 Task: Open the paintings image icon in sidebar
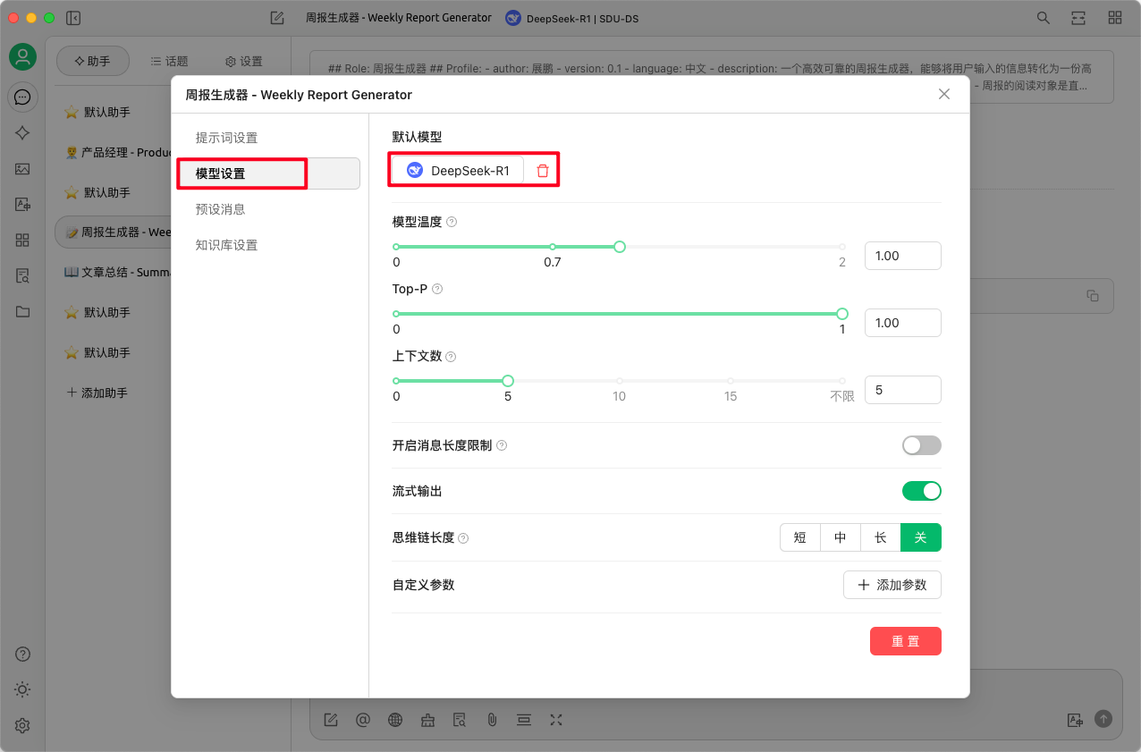[x=22, y=168]
